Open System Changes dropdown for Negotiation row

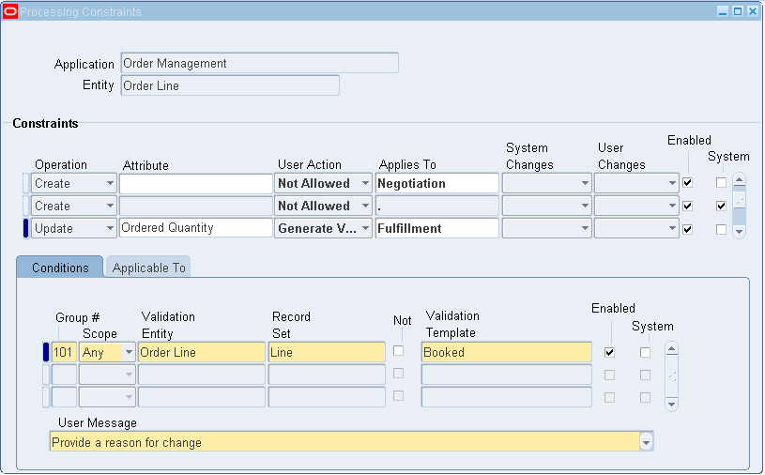(546, 183)
